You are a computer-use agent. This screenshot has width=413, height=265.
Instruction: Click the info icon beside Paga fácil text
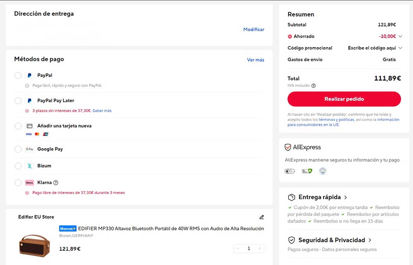27,86
